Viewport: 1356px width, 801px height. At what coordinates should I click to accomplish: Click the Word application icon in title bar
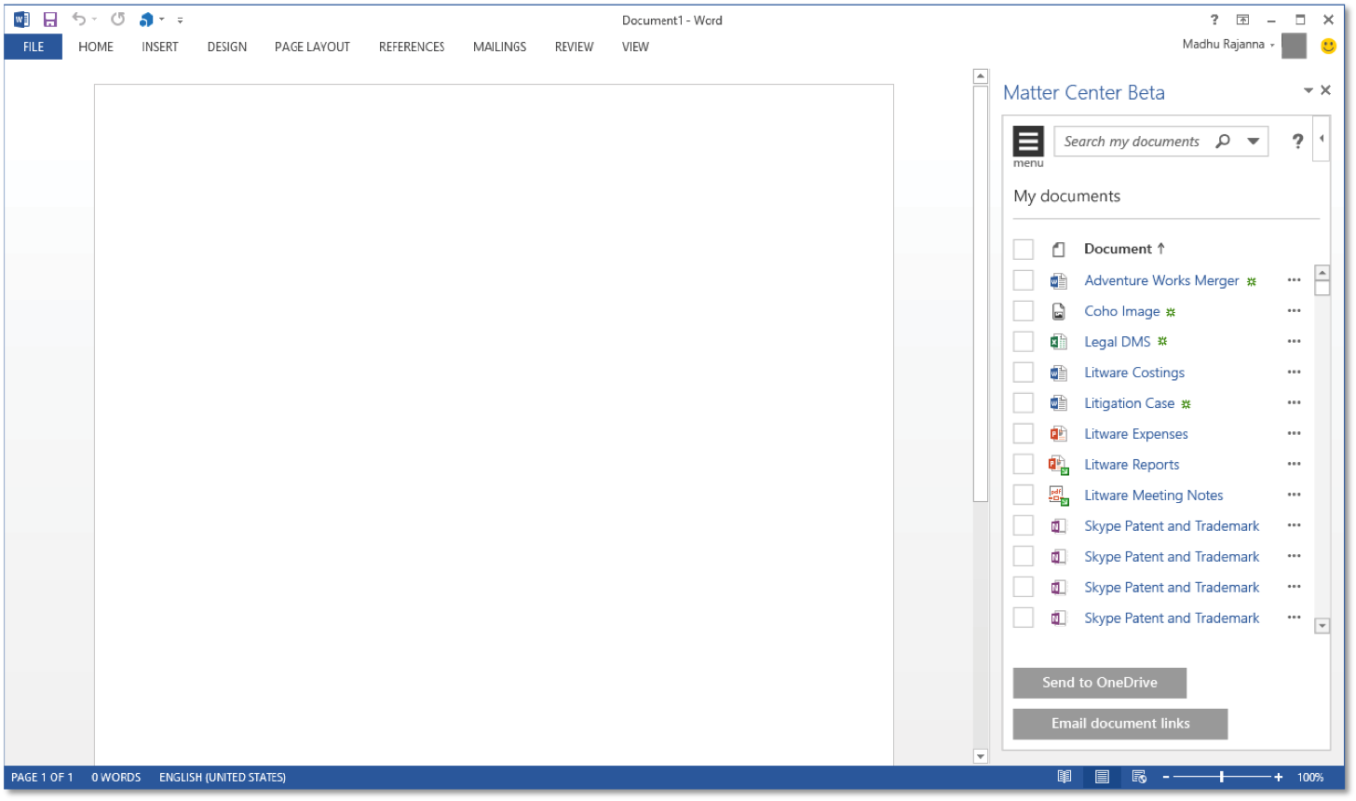tap(21, 20)
